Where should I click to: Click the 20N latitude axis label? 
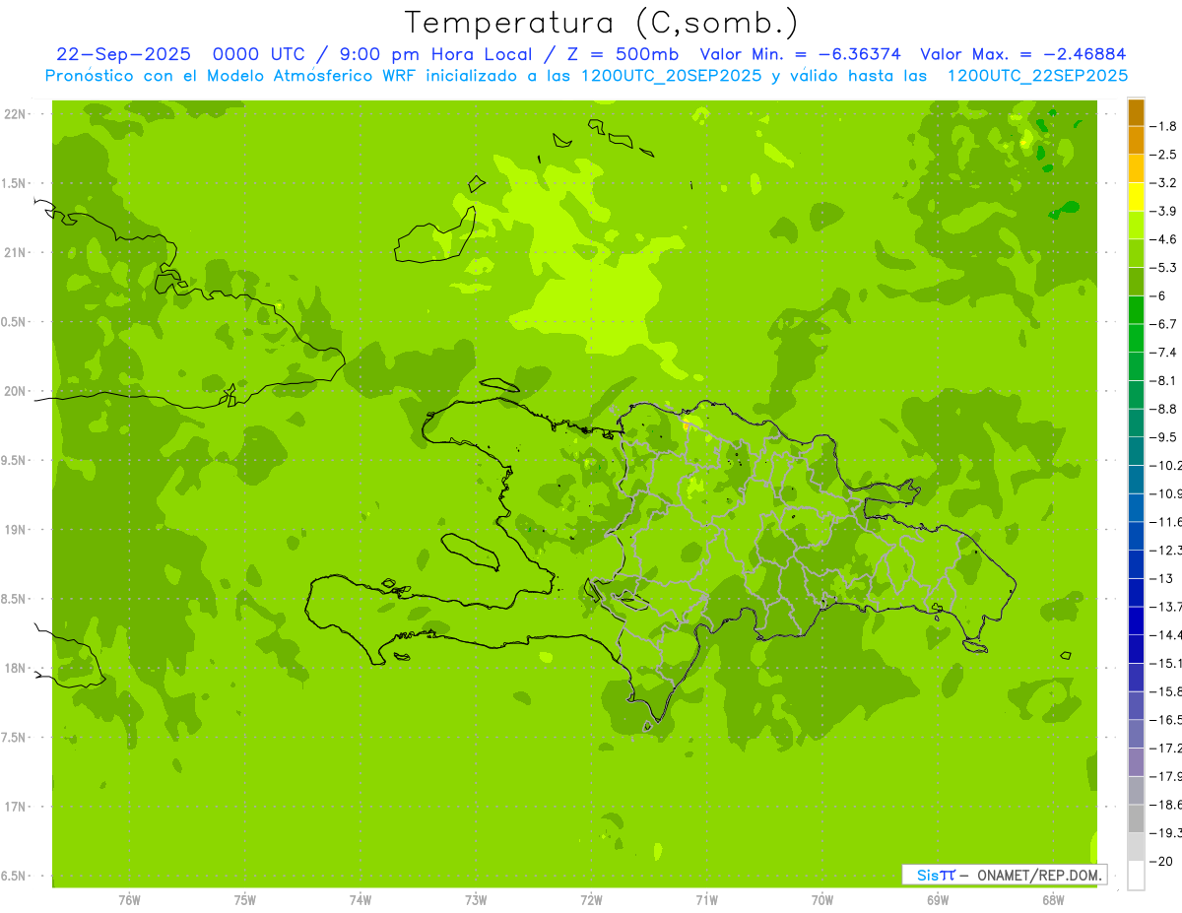click(17, 391)
